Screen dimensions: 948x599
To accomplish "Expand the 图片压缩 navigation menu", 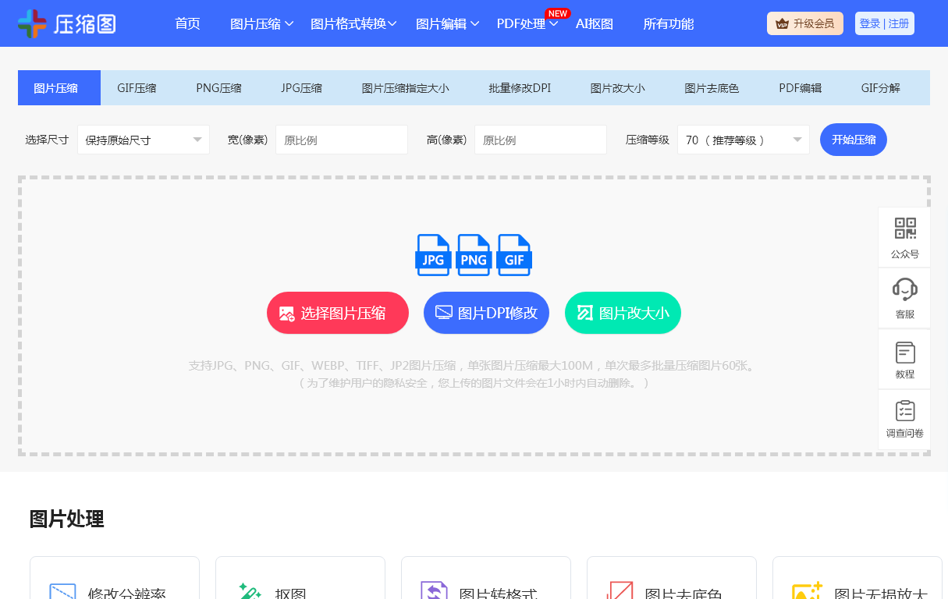I will pos(261,24).
